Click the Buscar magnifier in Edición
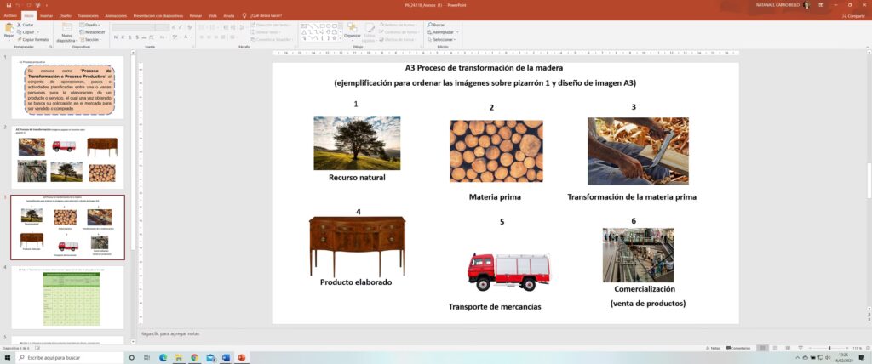This screenshot has width=872, height=364. tap(429, 25)
